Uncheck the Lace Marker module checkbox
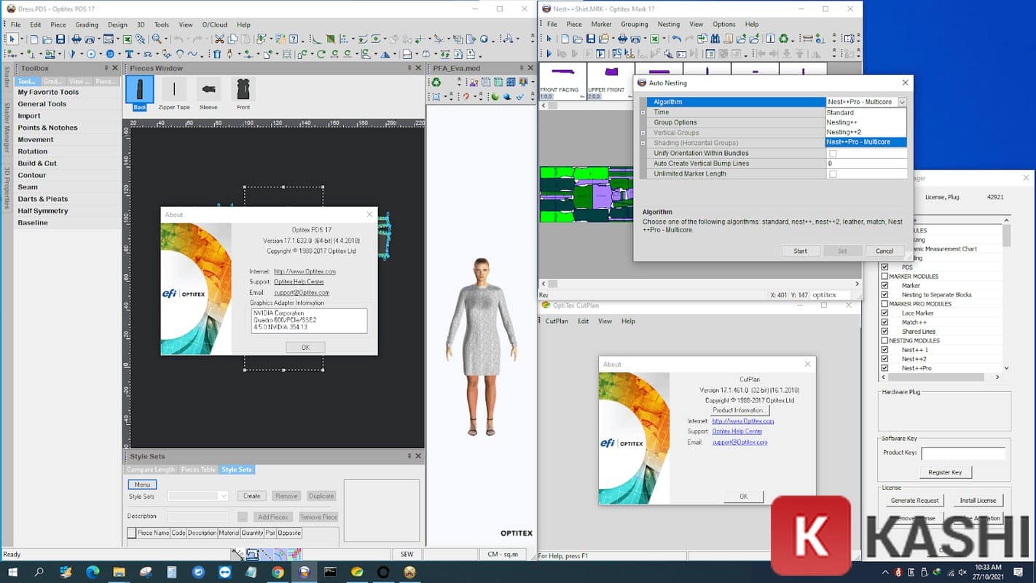Viewport: 1036px width, 583px height. tap(884, 313)
